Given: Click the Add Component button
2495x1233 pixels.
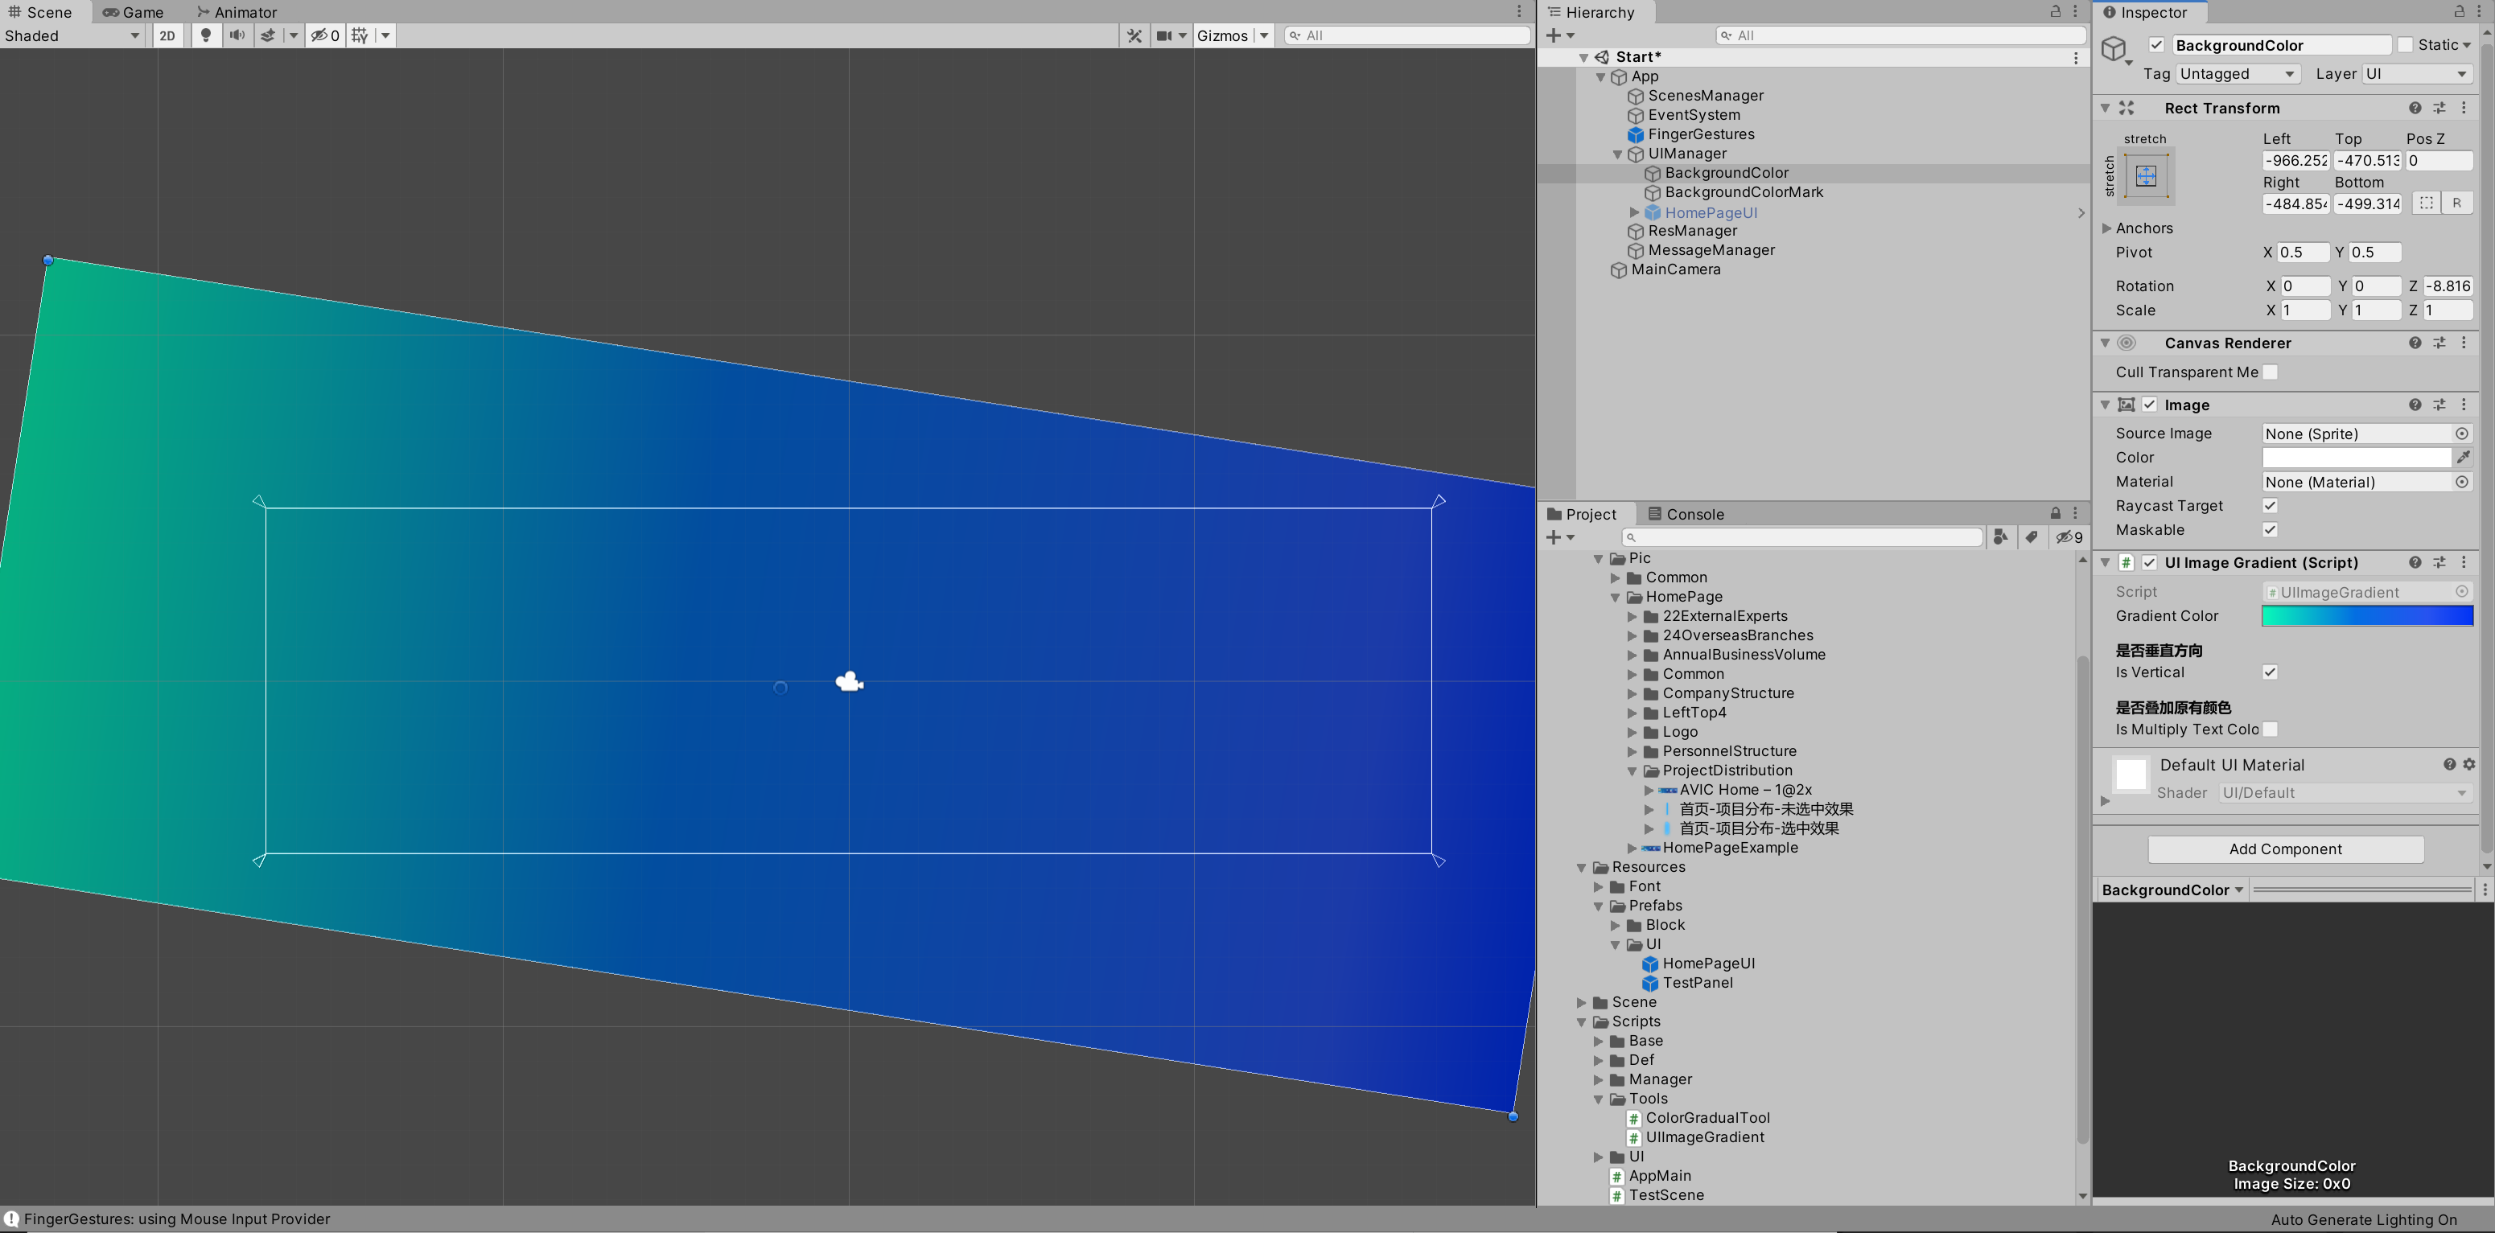Looking at the screenshot, I should [x=2285, y=849].
